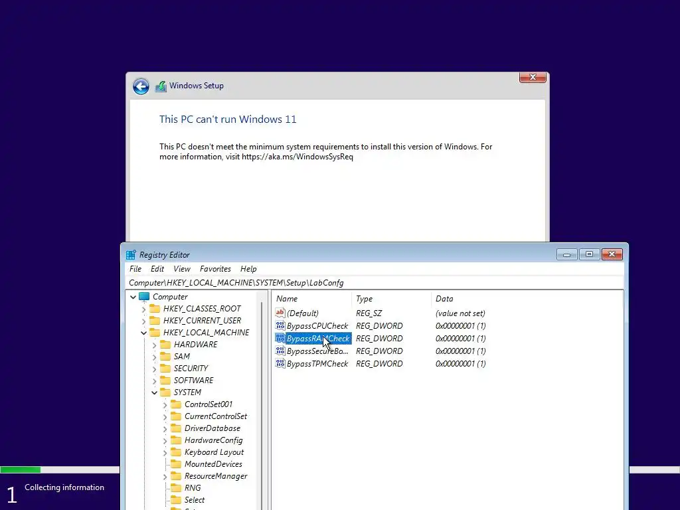This screenshot has height=510, width=680.
Task: Click the (value not set) data cell
Action: click(460, 313)
